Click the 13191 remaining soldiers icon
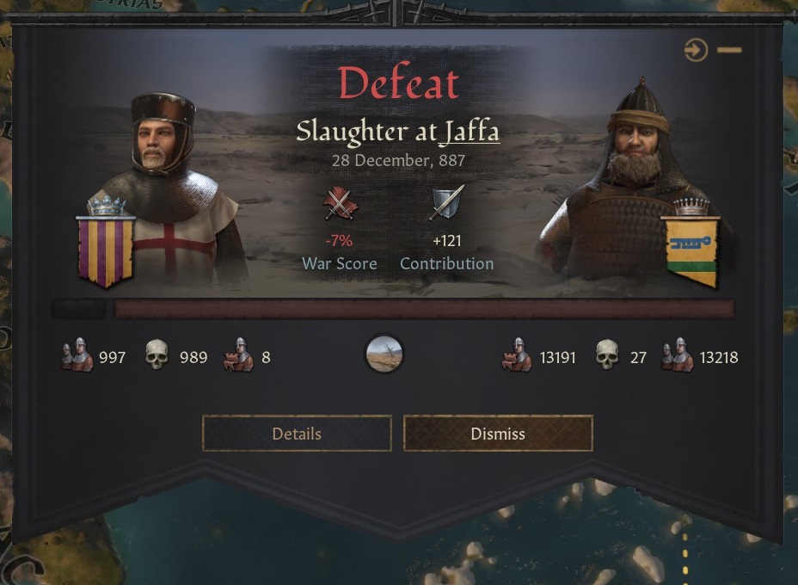 coord(517,354)
